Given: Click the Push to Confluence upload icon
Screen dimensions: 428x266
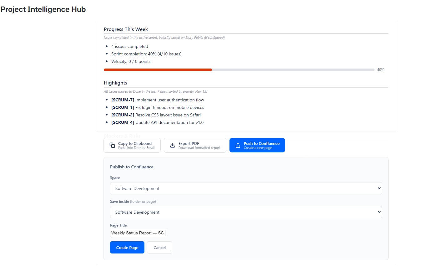Looking at the screenshot, I should (x=238, y=145).
